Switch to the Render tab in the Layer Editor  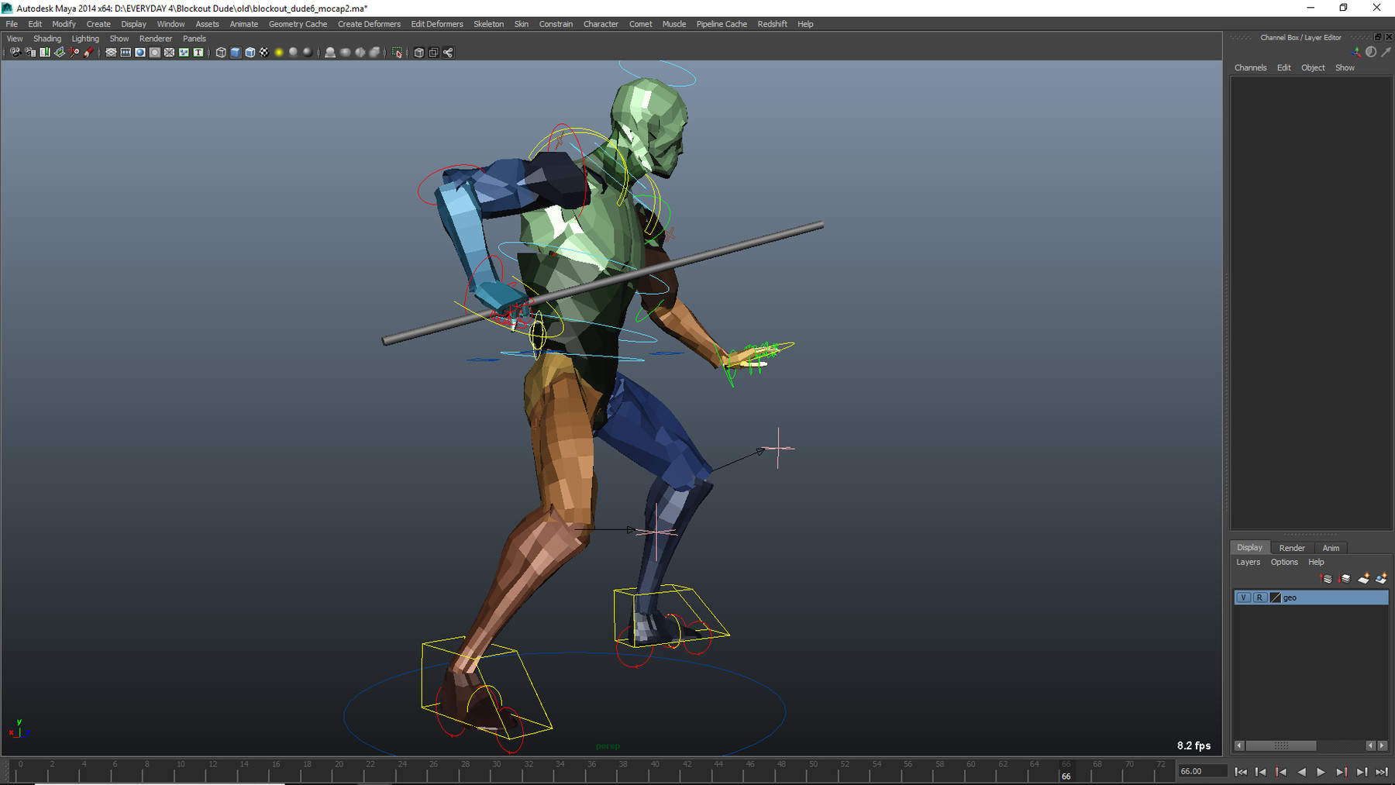[1292, 548]
